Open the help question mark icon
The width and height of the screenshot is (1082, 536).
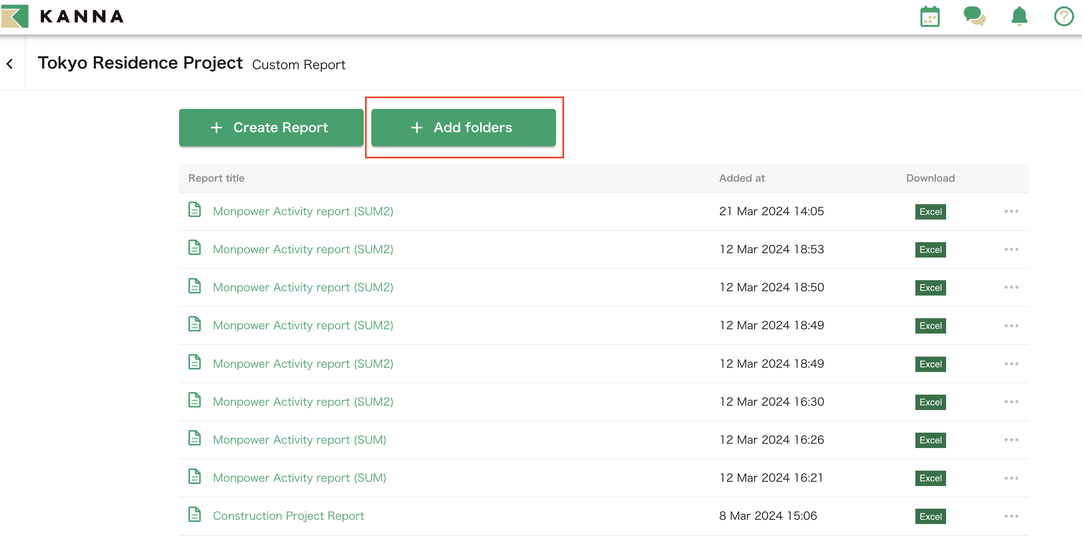1064,17
